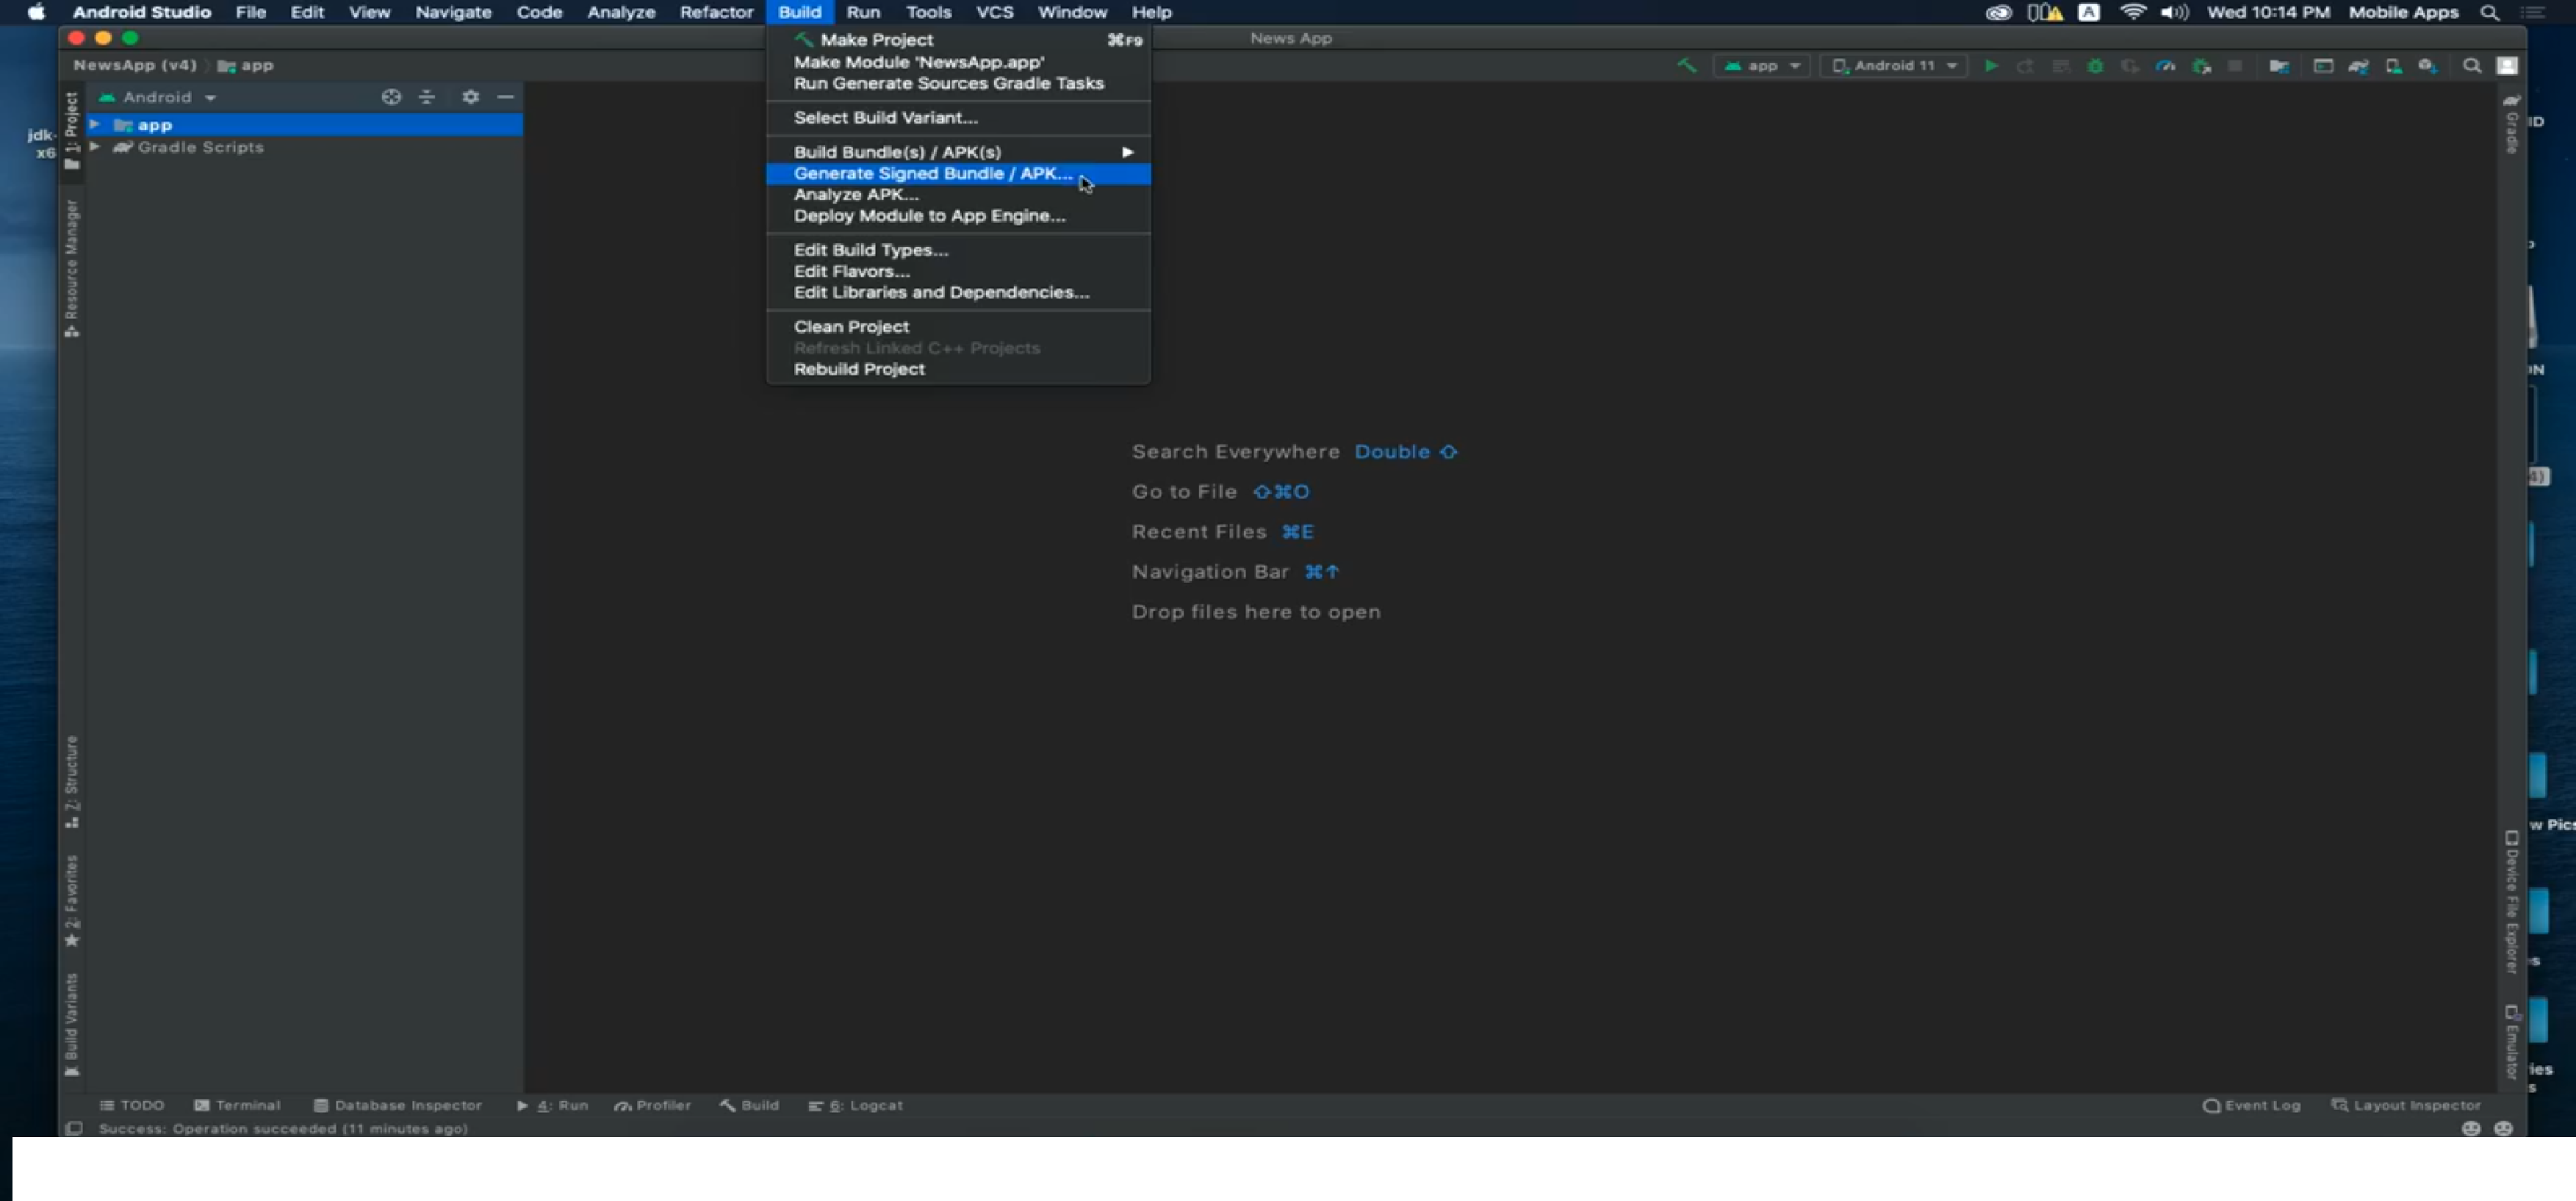
Task: Click the Run Anything window toolbar icon
Action: click(2323, 66)
